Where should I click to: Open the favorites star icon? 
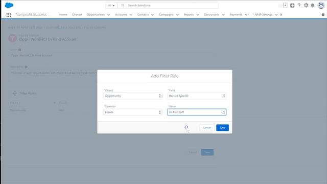(281, 6)
